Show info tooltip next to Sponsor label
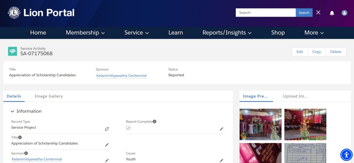Screen dimensions: 354x163 (26, 153)
